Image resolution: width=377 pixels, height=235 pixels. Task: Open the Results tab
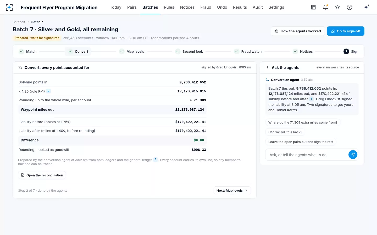pyautogui.click(x=240, y=7)
